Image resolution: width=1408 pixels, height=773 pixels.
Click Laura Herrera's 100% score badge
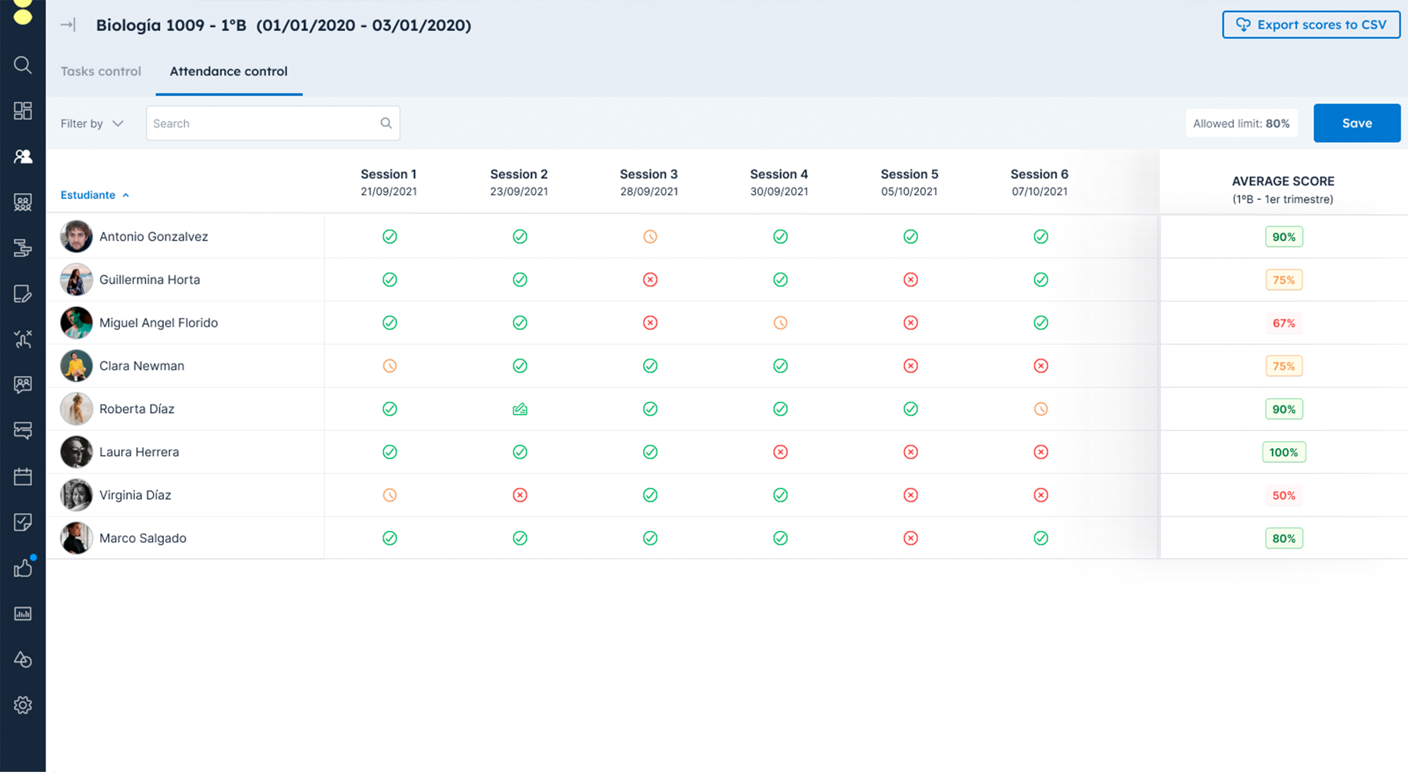(1283, 452)
